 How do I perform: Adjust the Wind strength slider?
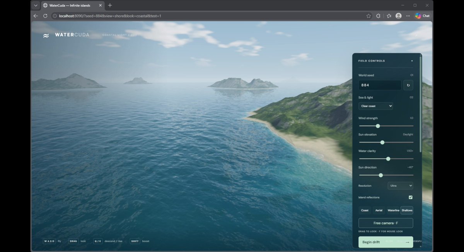click(x=386, y=126)
